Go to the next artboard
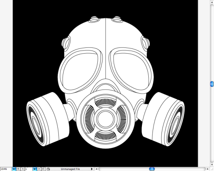Screen dimensions: 214x171 click(39, 169)
